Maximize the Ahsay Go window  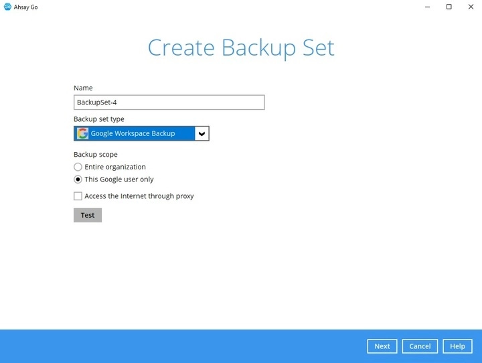tap(449, 7)
